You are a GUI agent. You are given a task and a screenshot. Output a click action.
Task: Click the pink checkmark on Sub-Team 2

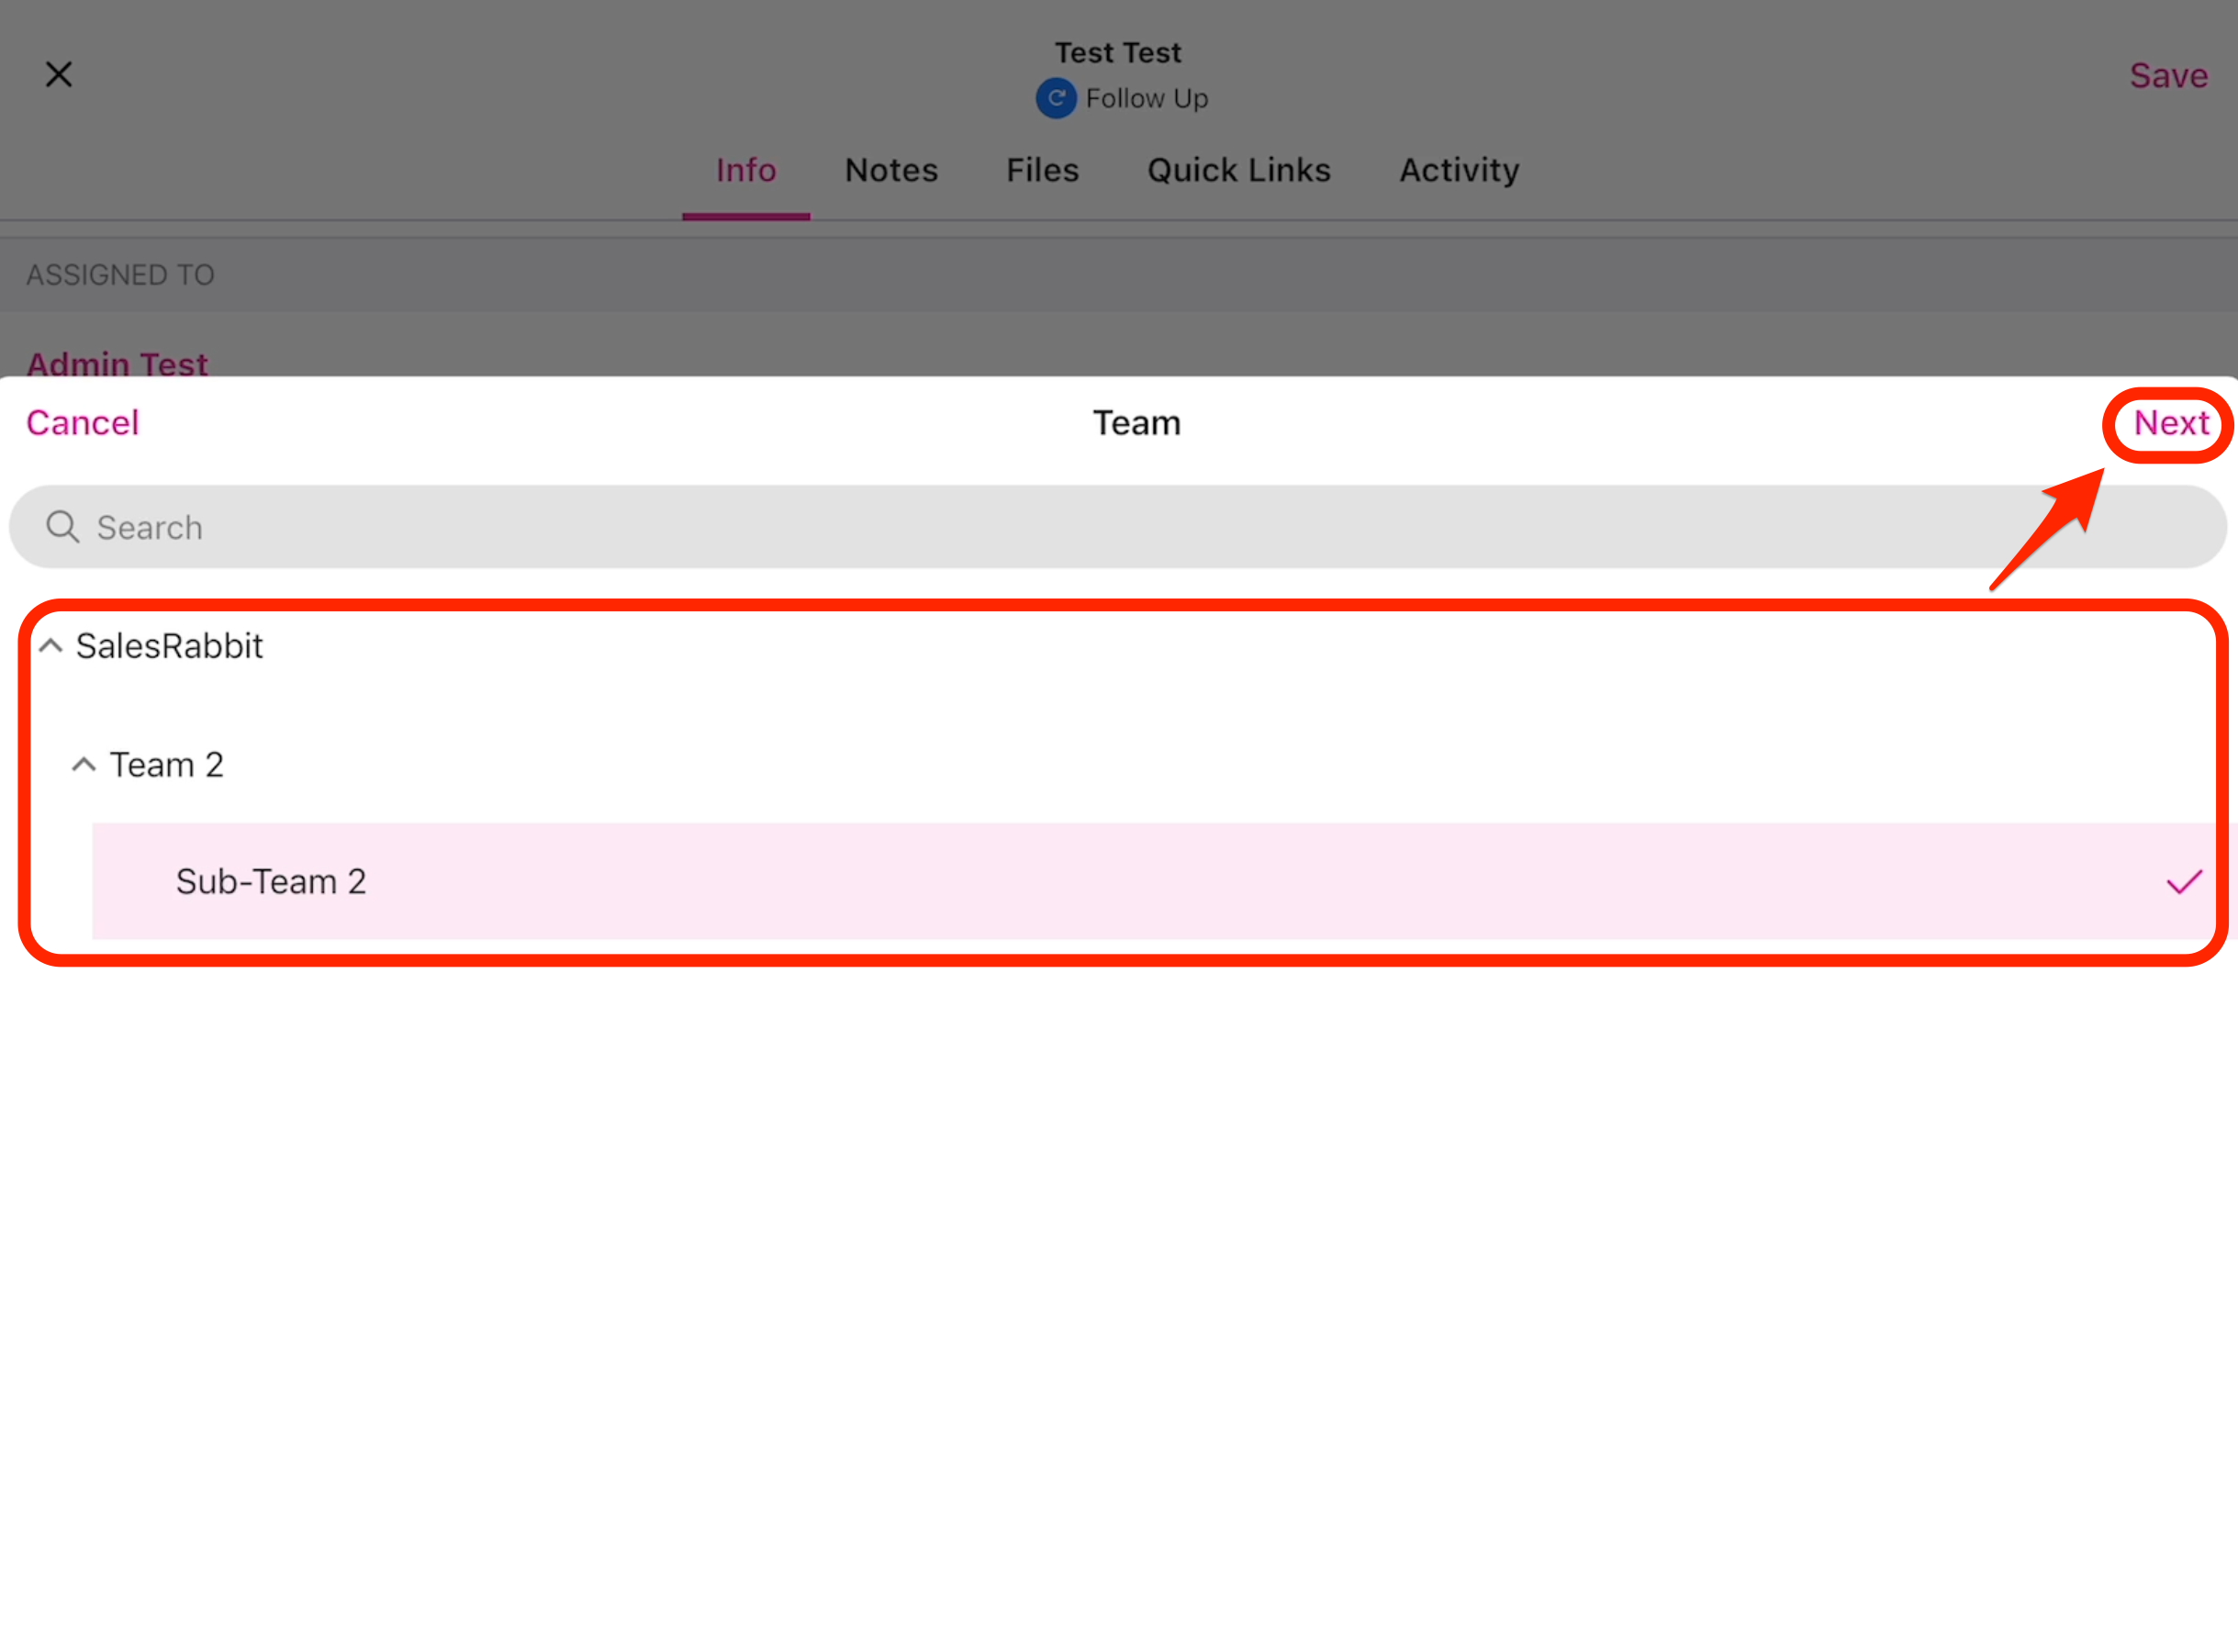2184,880
